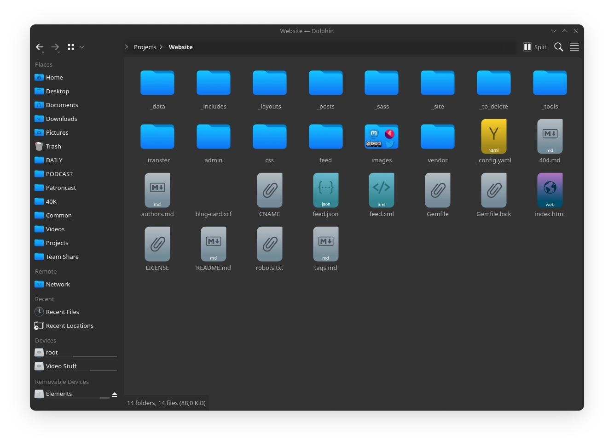Open the view mode dropdown arrow
This screenshot has height=446, width=614.
82,47
